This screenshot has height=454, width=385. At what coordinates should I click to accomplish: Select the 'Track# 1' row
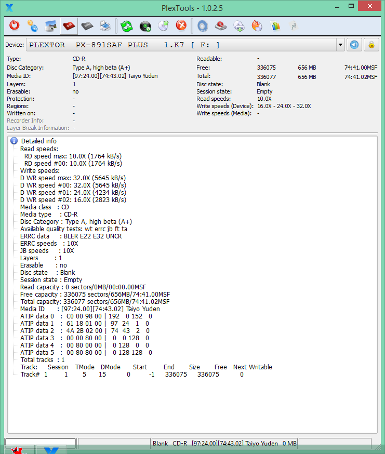tap(132, 374)
